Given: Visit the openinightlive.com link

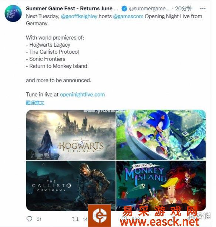Looking at the screenshot, I should pyautogui.click(x=82, y=95).
